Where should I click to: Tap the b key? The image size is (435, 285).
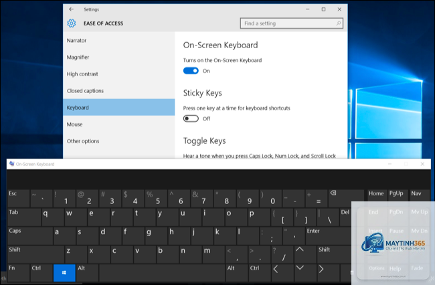tap(168, 254)
